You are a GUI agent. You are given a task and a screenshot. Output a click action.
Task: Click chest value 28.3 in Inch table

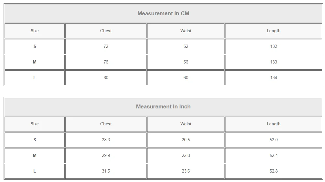pos(106,140)
